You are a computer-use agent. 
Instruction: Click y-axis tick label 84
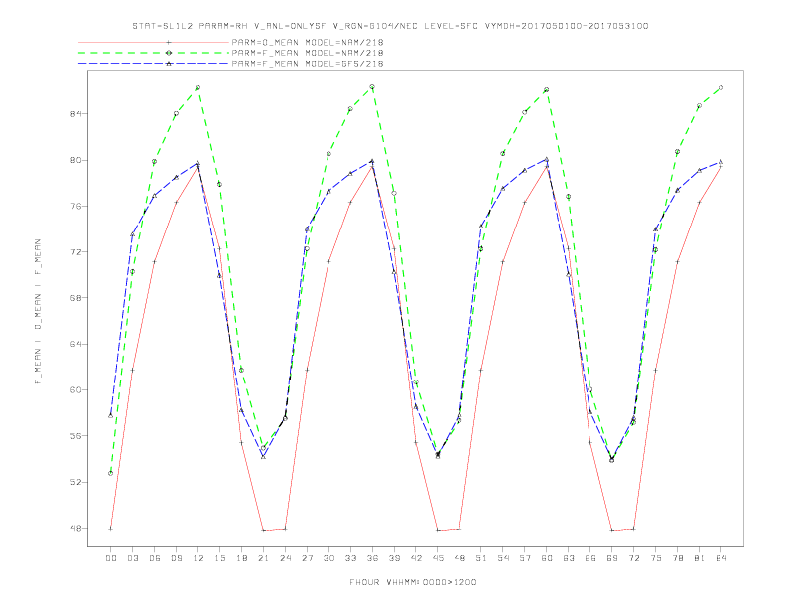point(75,114)
